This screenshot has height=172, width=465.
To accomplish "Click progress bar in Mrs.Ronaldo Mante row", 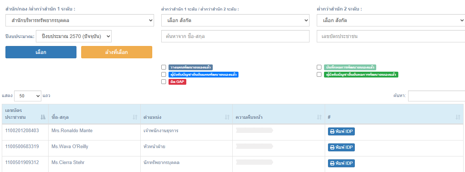I will point(254,130).
